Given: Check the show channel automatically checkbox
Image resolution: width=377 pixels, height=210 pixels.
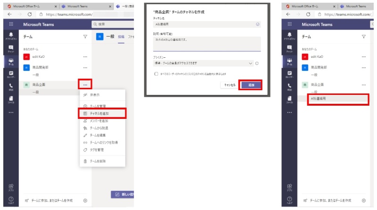Looking at the screenshot, I should tap(156, 74).
